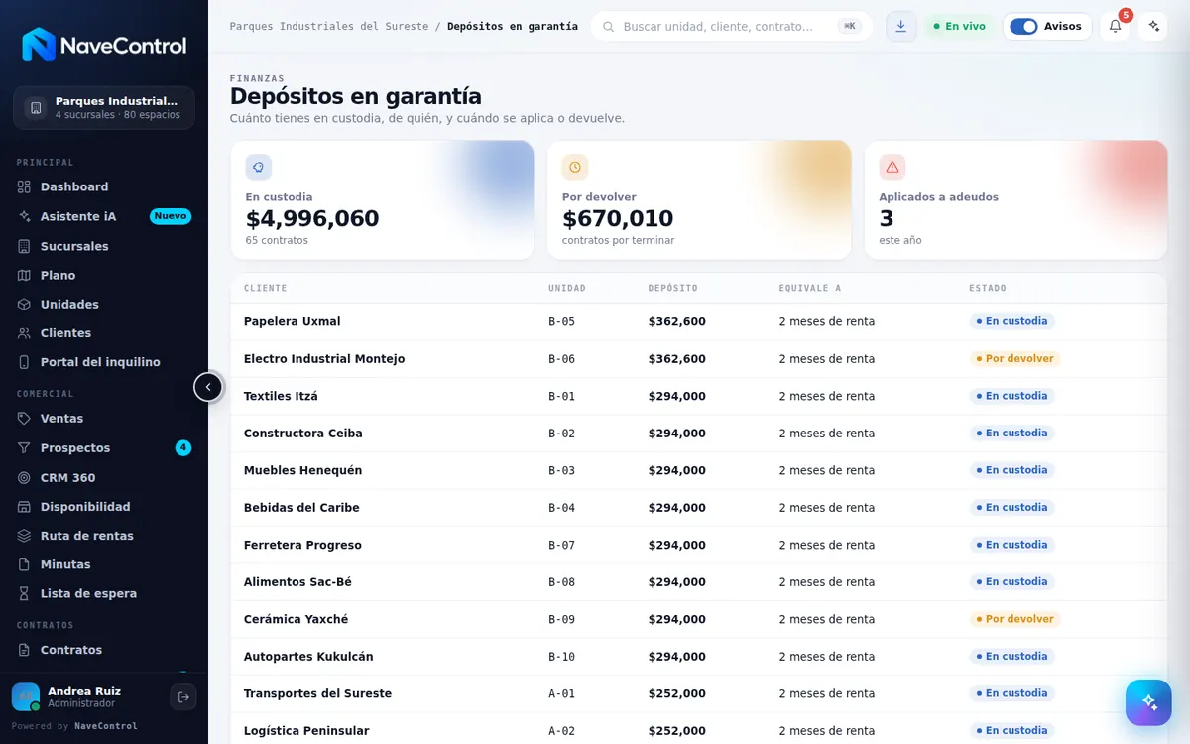Click Textiles Itzá client name
This screenshot has width=1190, height=744.
click(x=281, y=396)
